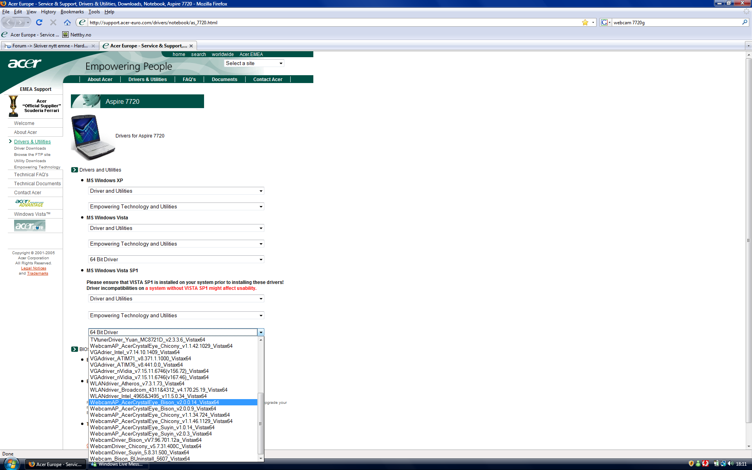Open the History menu

click(49, 12)
